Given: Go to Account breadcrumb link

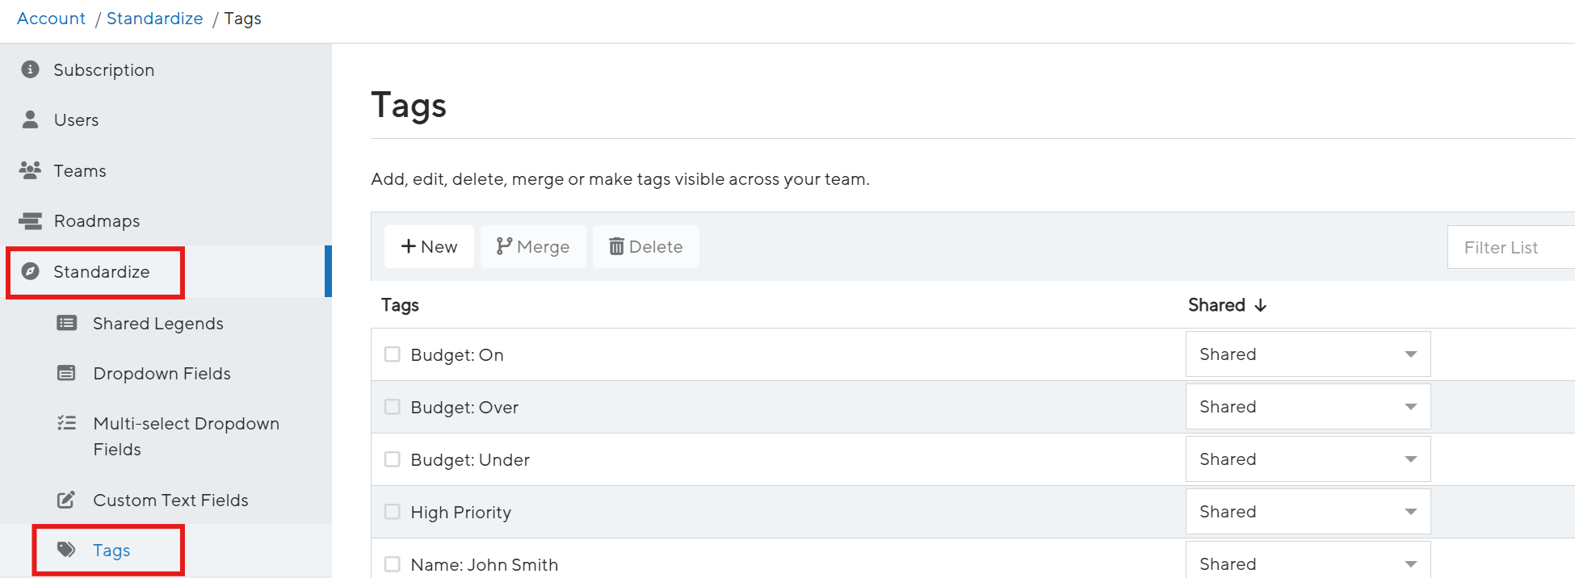Looking at the screenshot, I should pos(51,18).
